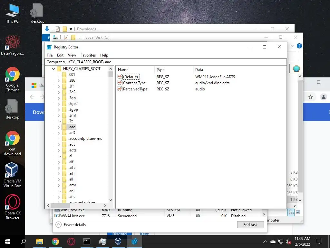The height and width of the screenshot is (248, 330).
Task: Expand the .adts registry key
Action: click(59, 150)
